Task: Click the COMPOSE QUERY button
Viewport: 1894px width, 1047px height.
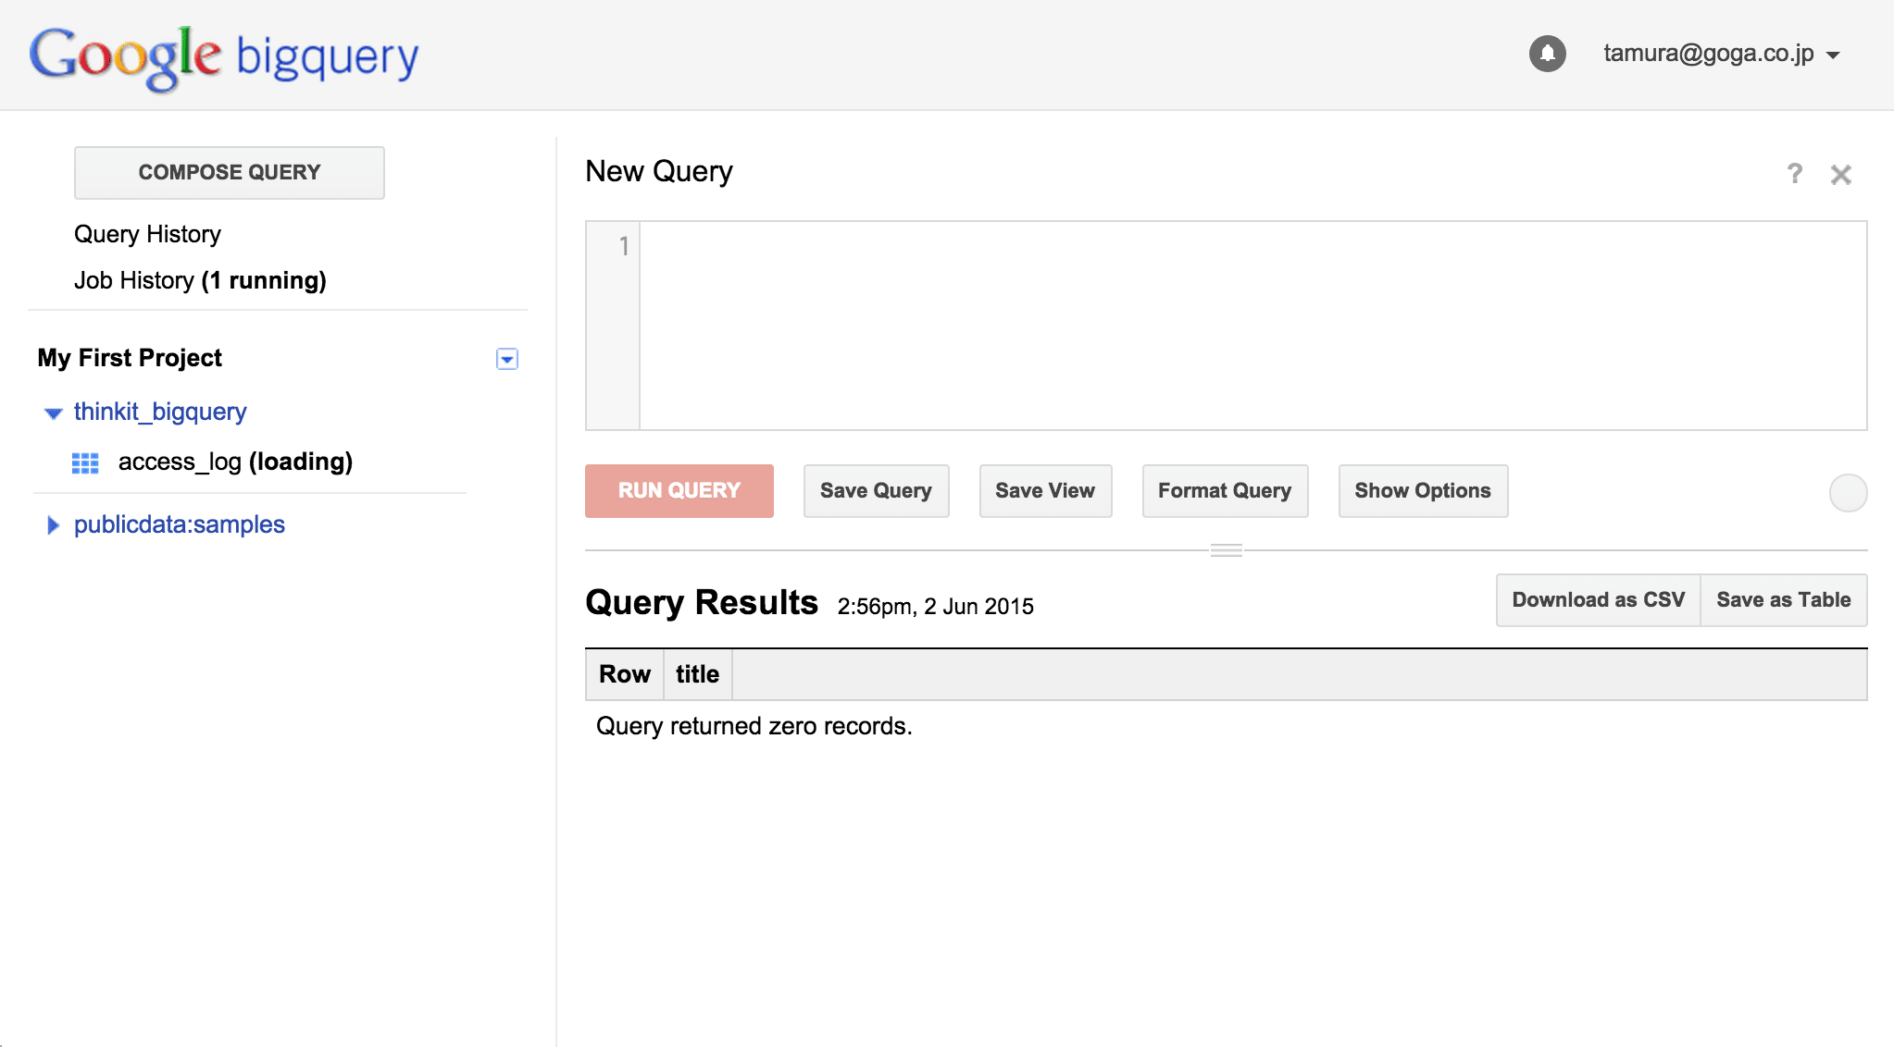Action: (230, 173)
